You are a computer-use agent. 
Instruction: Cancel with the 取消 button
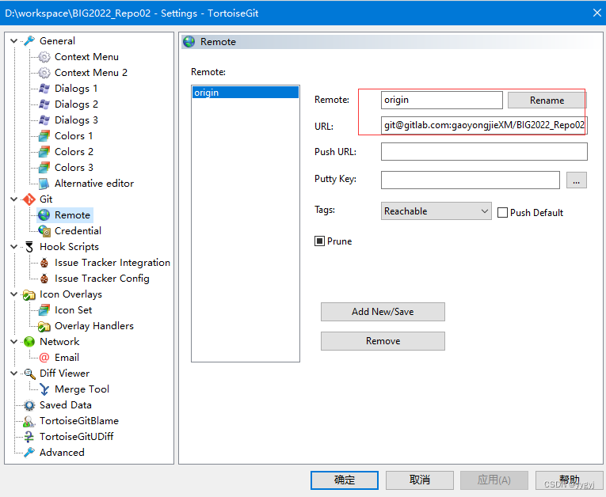tap(419, 480)
